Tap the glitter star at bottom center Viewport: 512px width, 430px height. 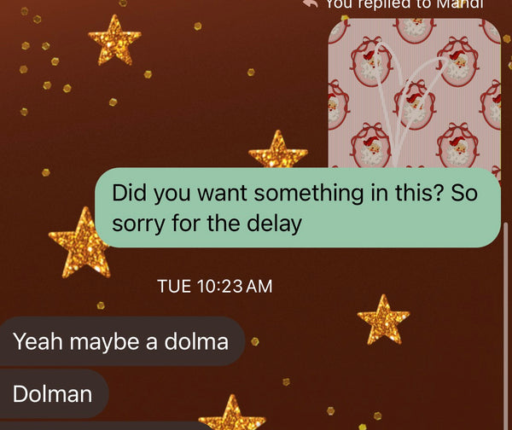(x=232, y=414)
